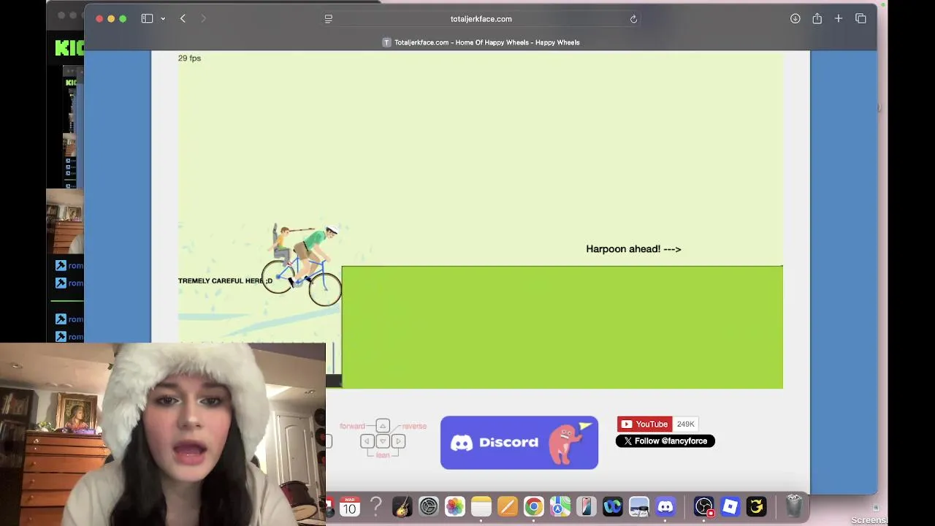Open the Trash in the Dock

(794, 506)
